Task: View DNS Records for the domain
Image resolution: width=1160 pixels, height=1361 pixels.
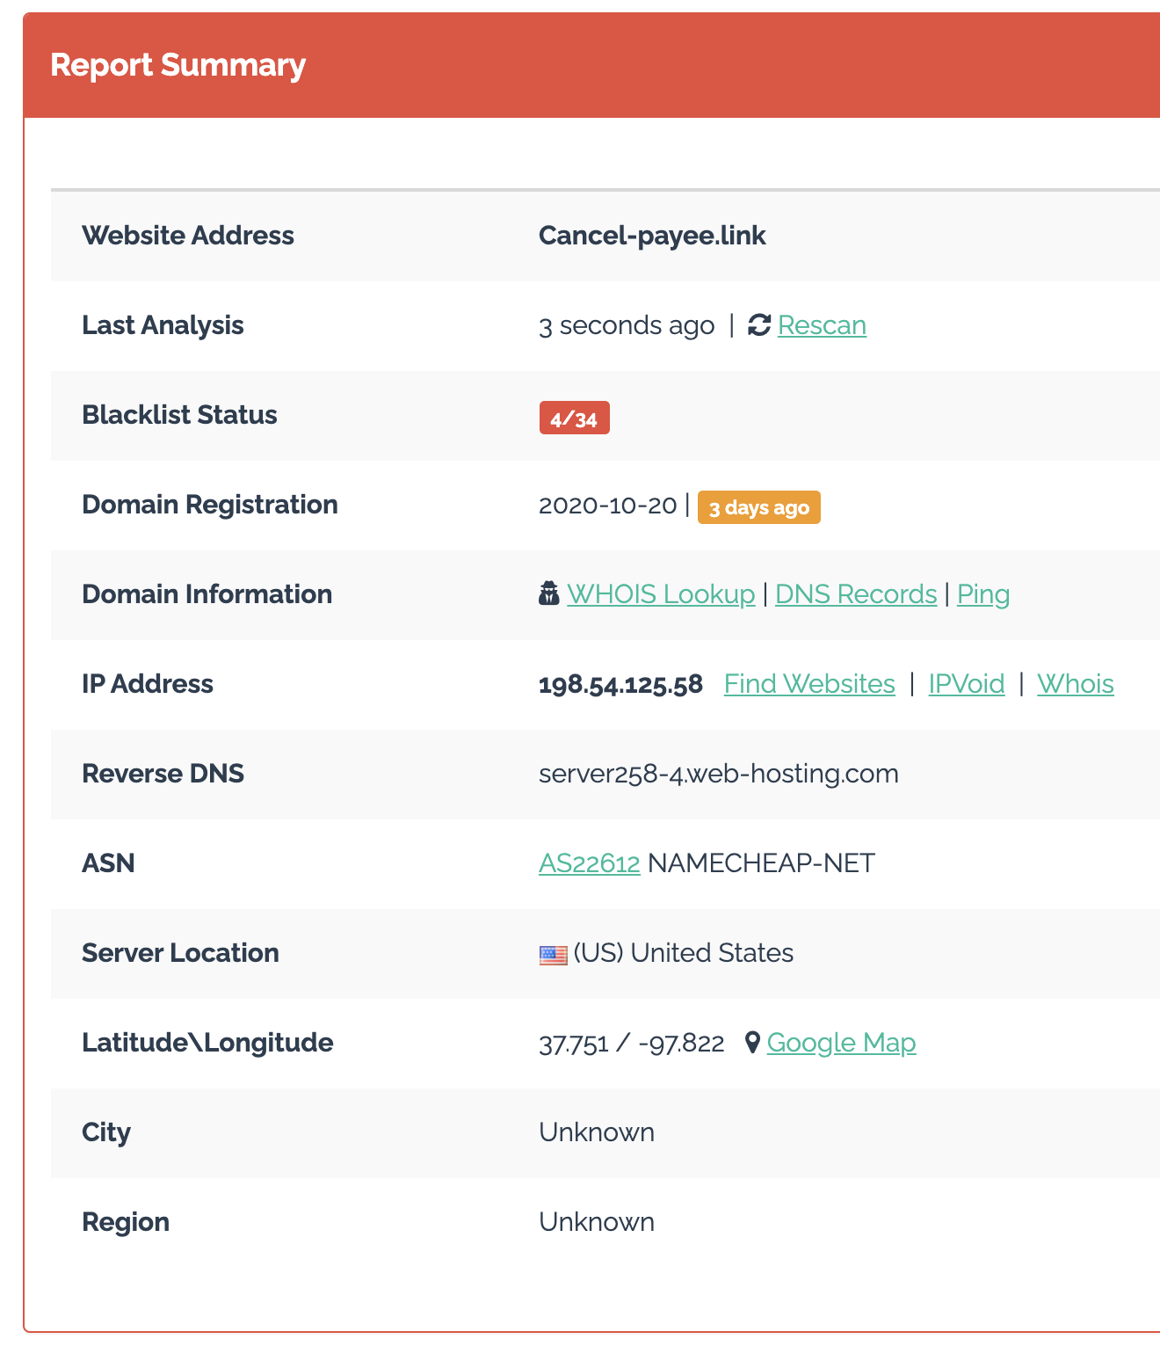Action: click(855, 594)
